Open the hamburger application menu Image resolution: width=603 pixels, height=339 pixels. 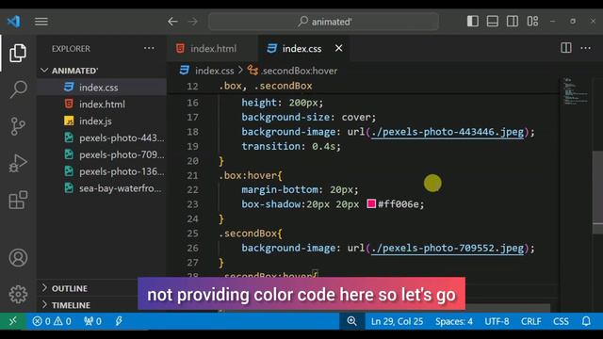(x=41, y=22)
